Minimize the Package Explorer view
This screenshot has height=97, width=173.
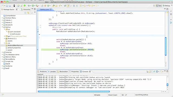[x=32, y=9]
